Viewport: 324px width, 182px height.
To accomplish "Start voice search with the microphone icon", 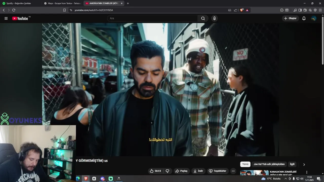I will pyautogui.click(x=214, y=18).
